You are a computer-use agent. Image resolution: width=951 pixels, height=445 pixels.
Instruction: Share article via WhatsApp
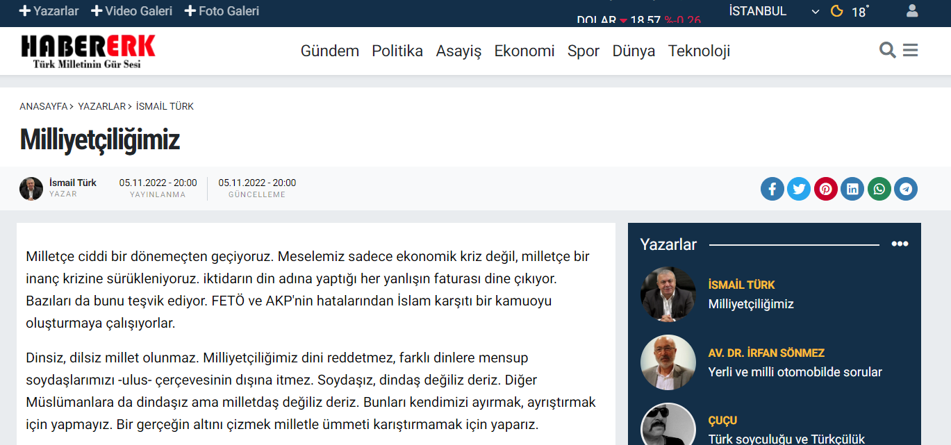pos(879,189)
